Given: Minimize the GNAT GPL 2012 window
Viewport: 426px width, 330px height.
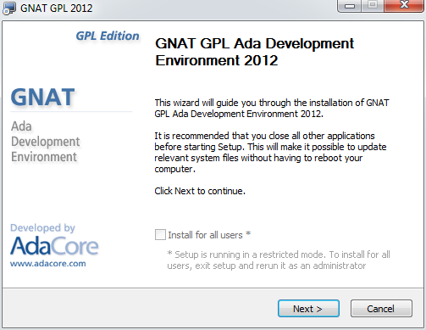Looking at the screenshot, I should (x=350, y=6).
